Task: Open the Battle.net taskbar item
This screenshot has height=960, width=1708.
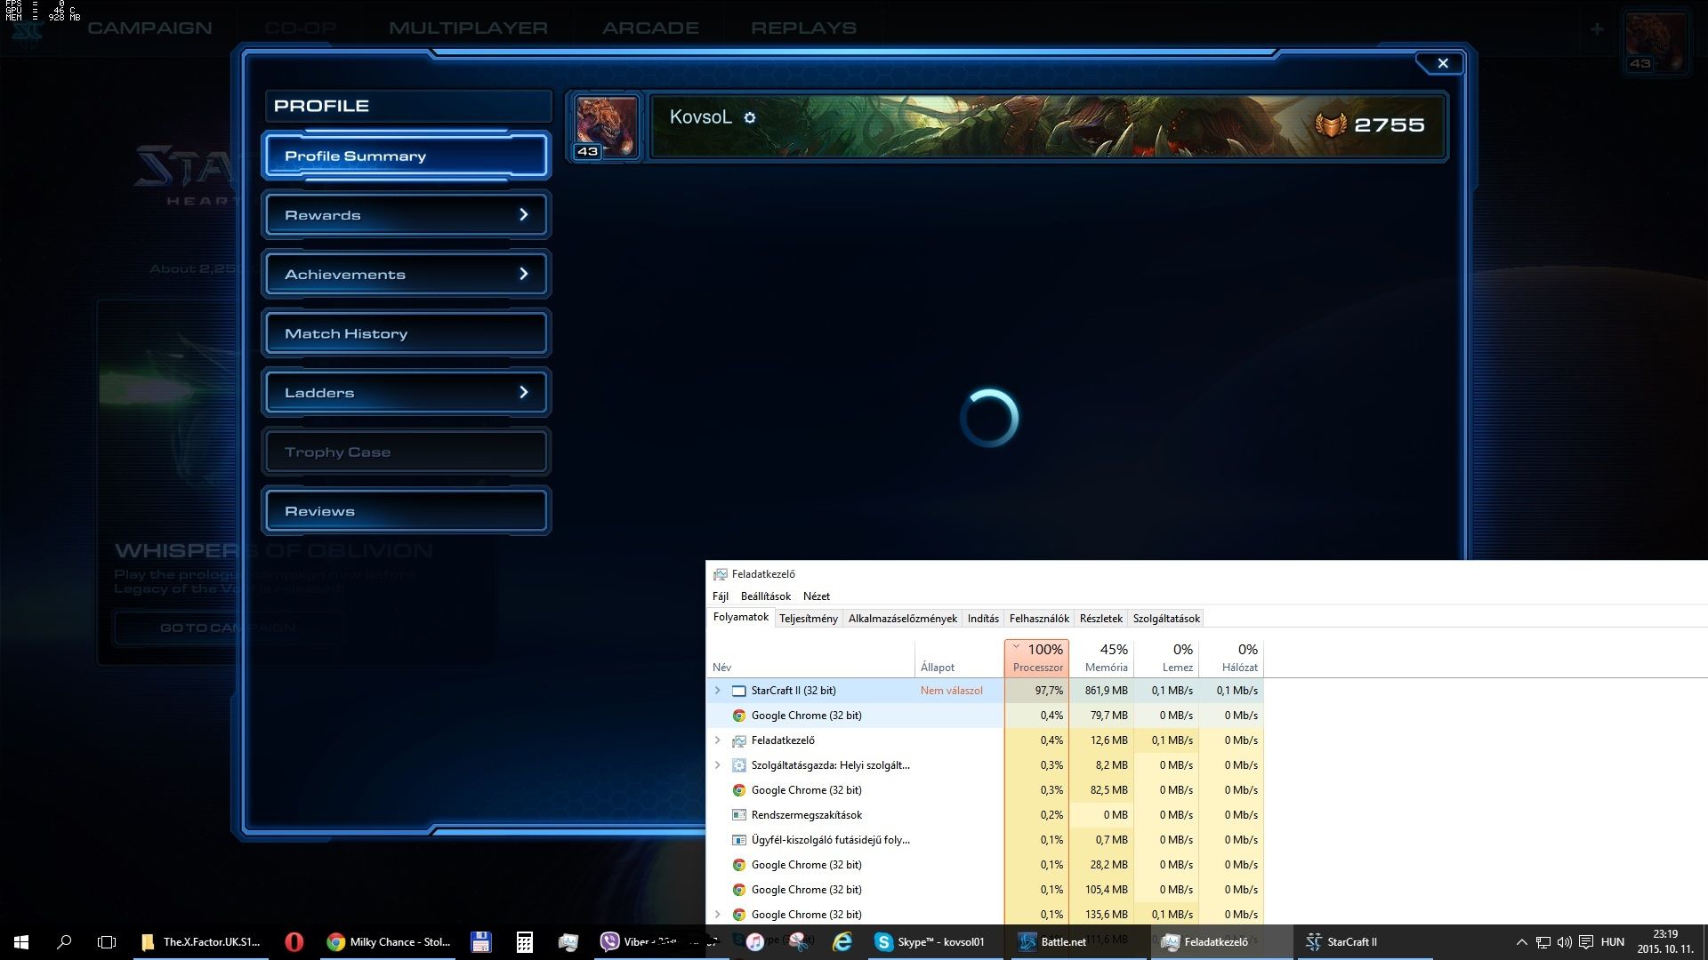Action: pyautogui.click(x=1053, y=942)
